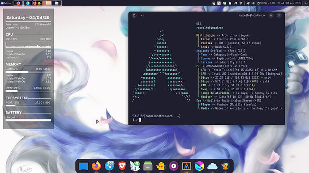Open the updater icon with green arrow

tap(135, 166)
